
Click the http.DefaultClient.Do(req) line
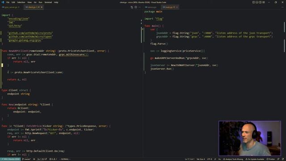point(36,151)
